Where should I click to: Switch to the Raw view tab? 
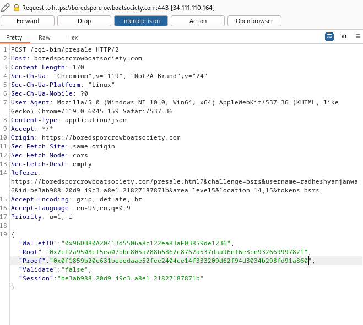coord(44,37)
